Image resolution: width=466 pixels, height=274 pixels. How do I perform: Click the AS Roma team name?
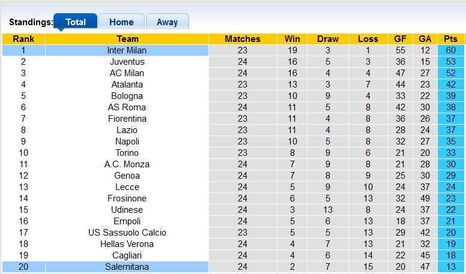127,107
